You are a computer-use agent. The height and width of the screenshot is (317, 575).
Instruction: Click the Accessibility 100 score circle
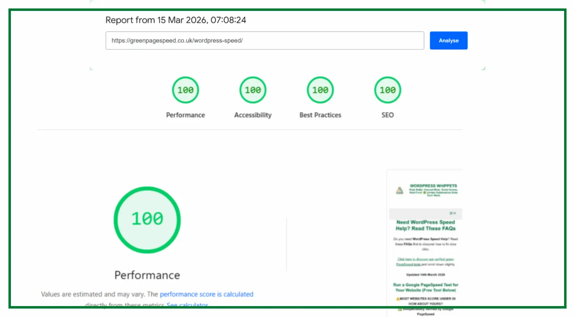point(253,90)
